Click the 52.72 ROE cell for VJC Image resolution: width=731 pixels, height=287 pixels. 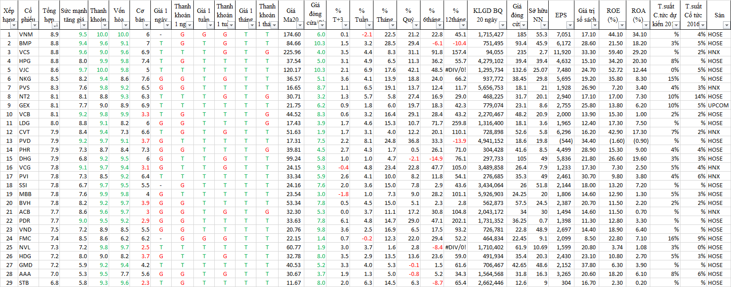(613, 70)
